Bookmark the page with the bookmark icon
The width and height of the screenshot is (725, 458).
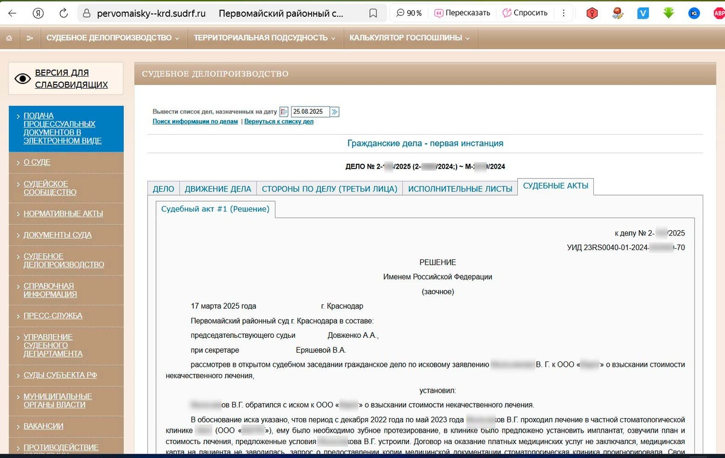[373, 13]
